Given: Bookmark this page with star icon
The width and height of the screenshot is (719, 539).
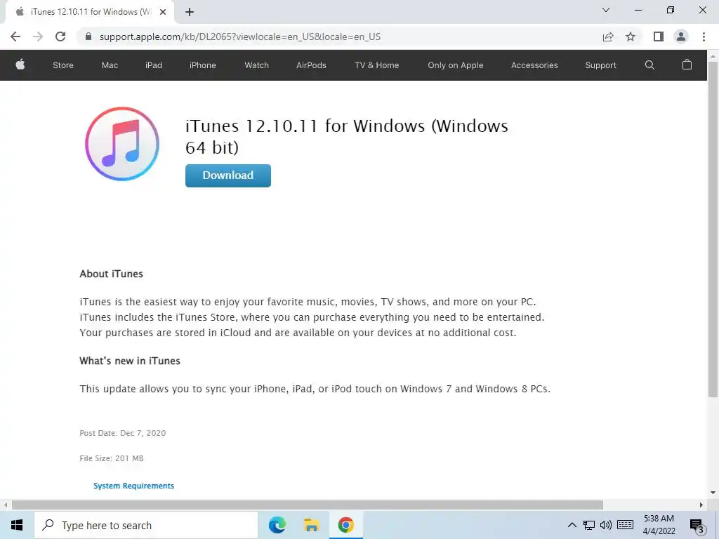Looking at the screenshot, I should (631, 36).
